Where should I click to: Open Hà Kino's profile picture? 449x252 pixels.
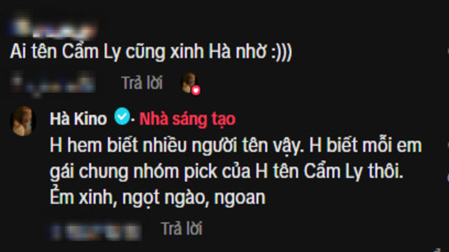pyautogui.click(x=23, y=121)
